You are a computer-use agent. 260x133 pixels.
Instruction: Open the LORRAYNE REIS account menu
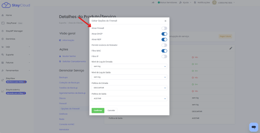226,3
